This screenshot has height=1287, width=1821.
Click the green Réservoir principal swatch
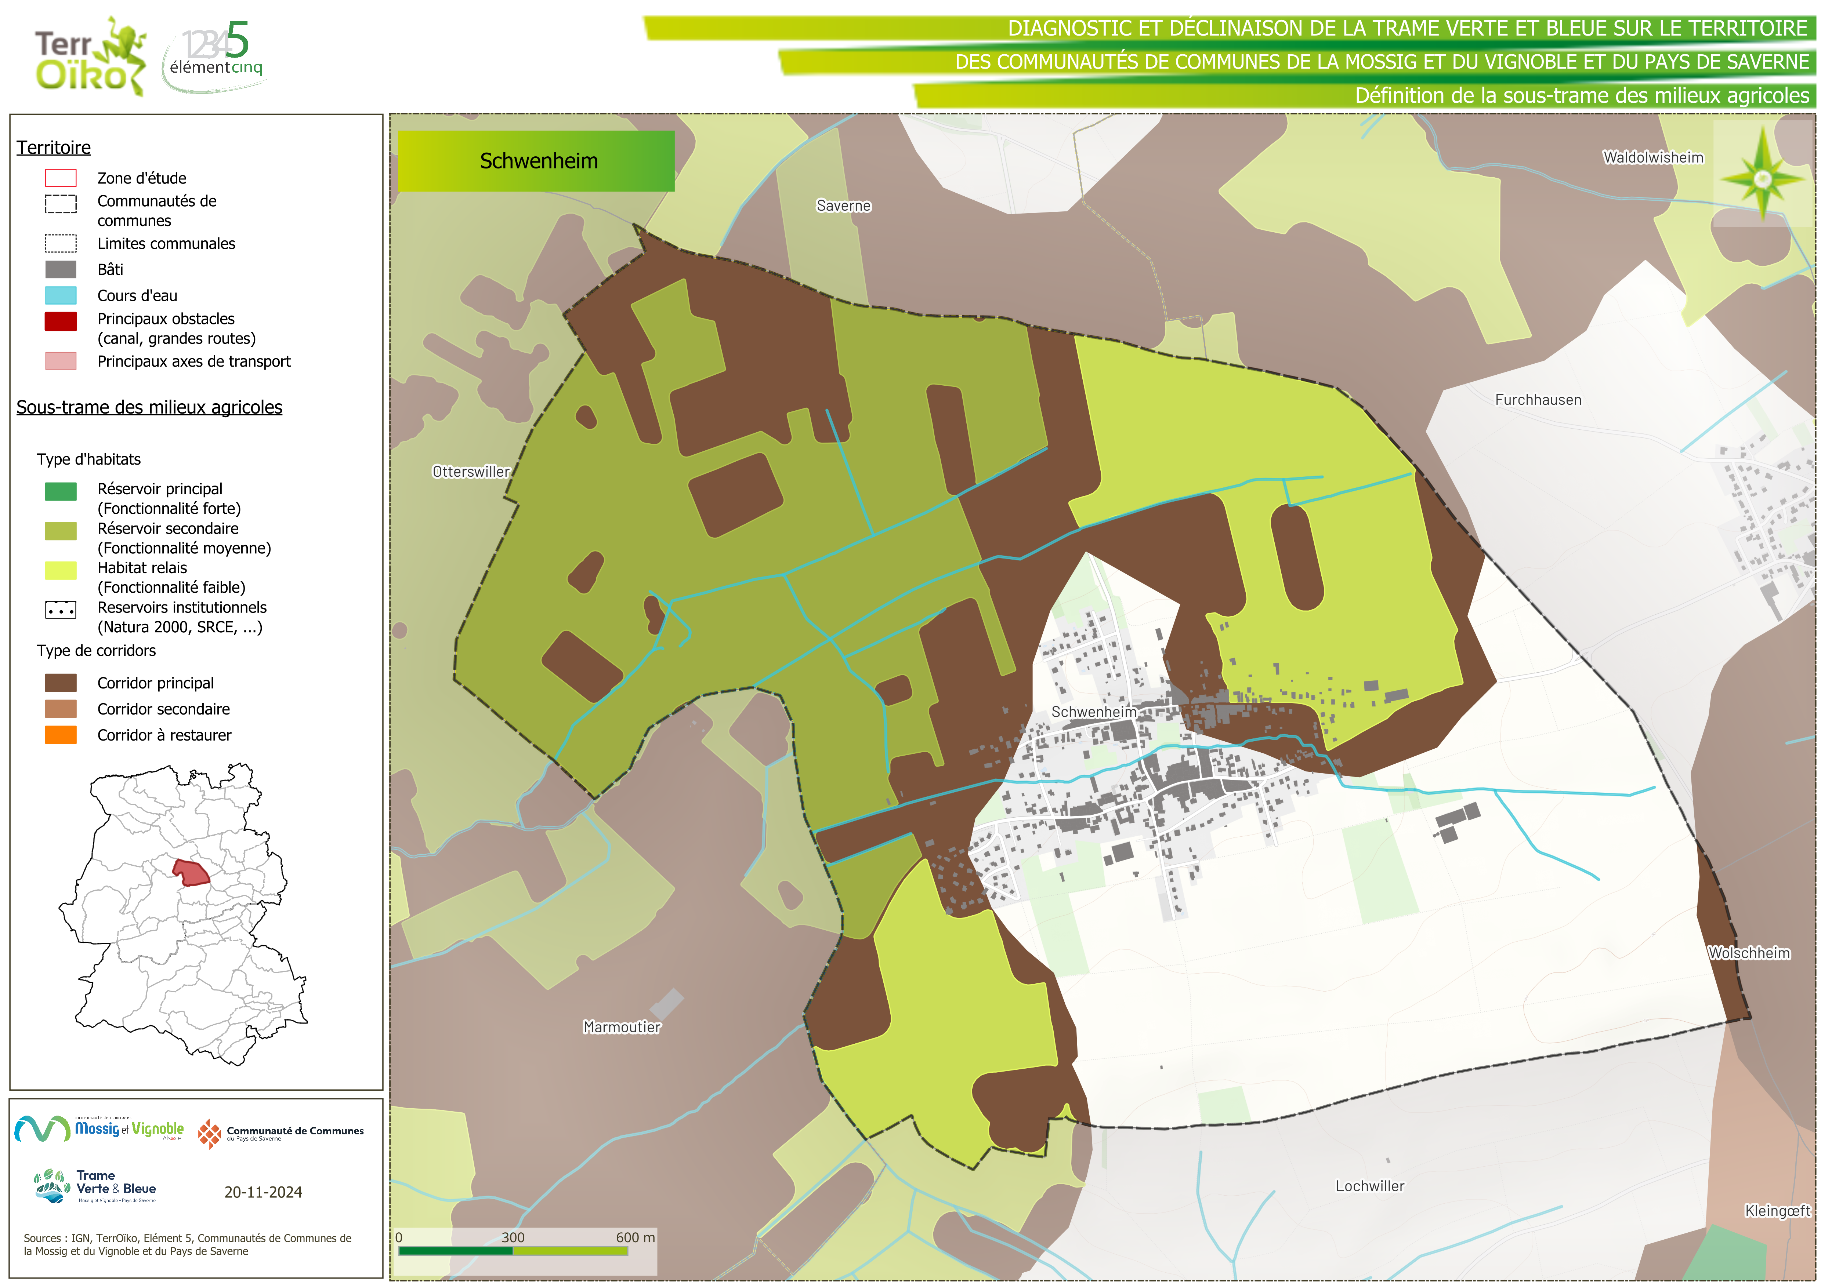[61, 492]
